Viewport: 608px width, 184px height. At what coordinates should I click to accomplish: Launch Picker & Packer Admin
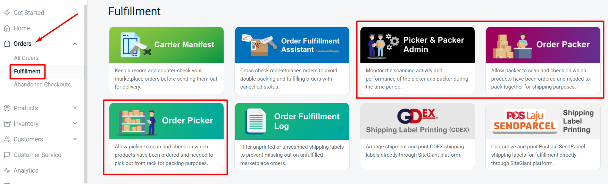417,45
